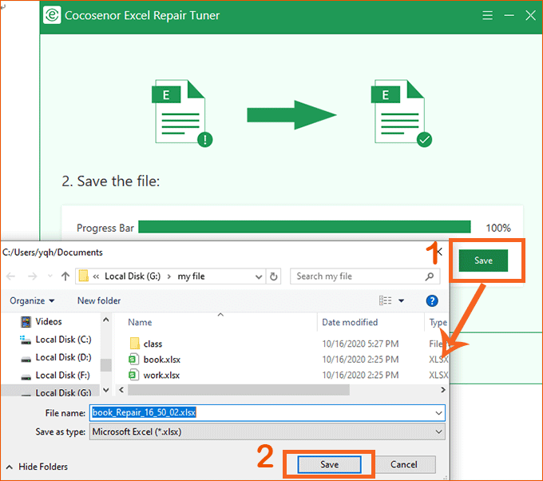
Task: Click the File name input field
Action: (x=267, y=413)
